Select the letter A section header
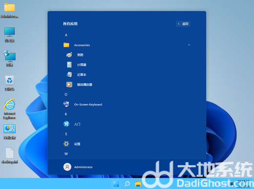Screen dimensions: 254x189 pyautogui.click(x=66, y=35)
